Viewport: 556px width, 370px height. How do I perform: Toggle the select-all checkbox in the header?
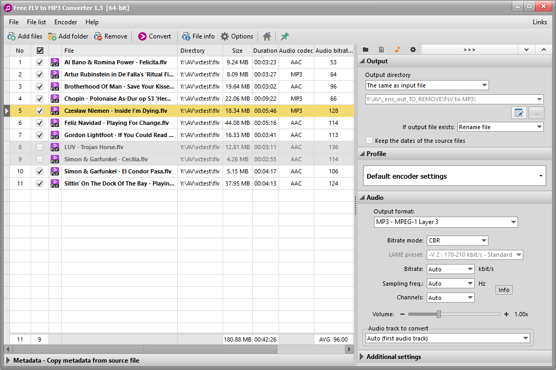[40, 51]
